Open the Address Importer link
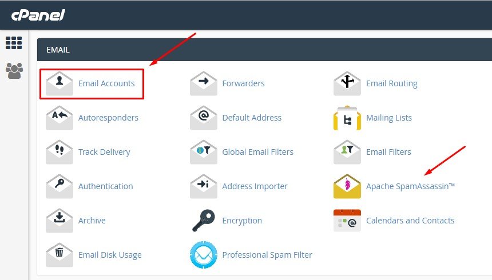Viewport: 492px width, 280px height. 255,186
